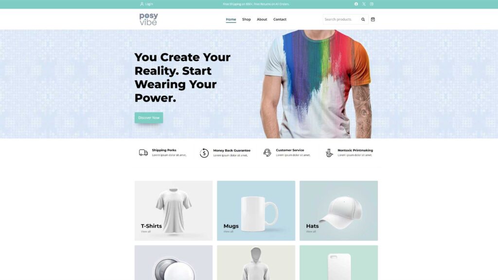The width and height of the screenshot is (498, 280).
Task: Open the T-Shirts category tile
Action: (x=174, y=211)
